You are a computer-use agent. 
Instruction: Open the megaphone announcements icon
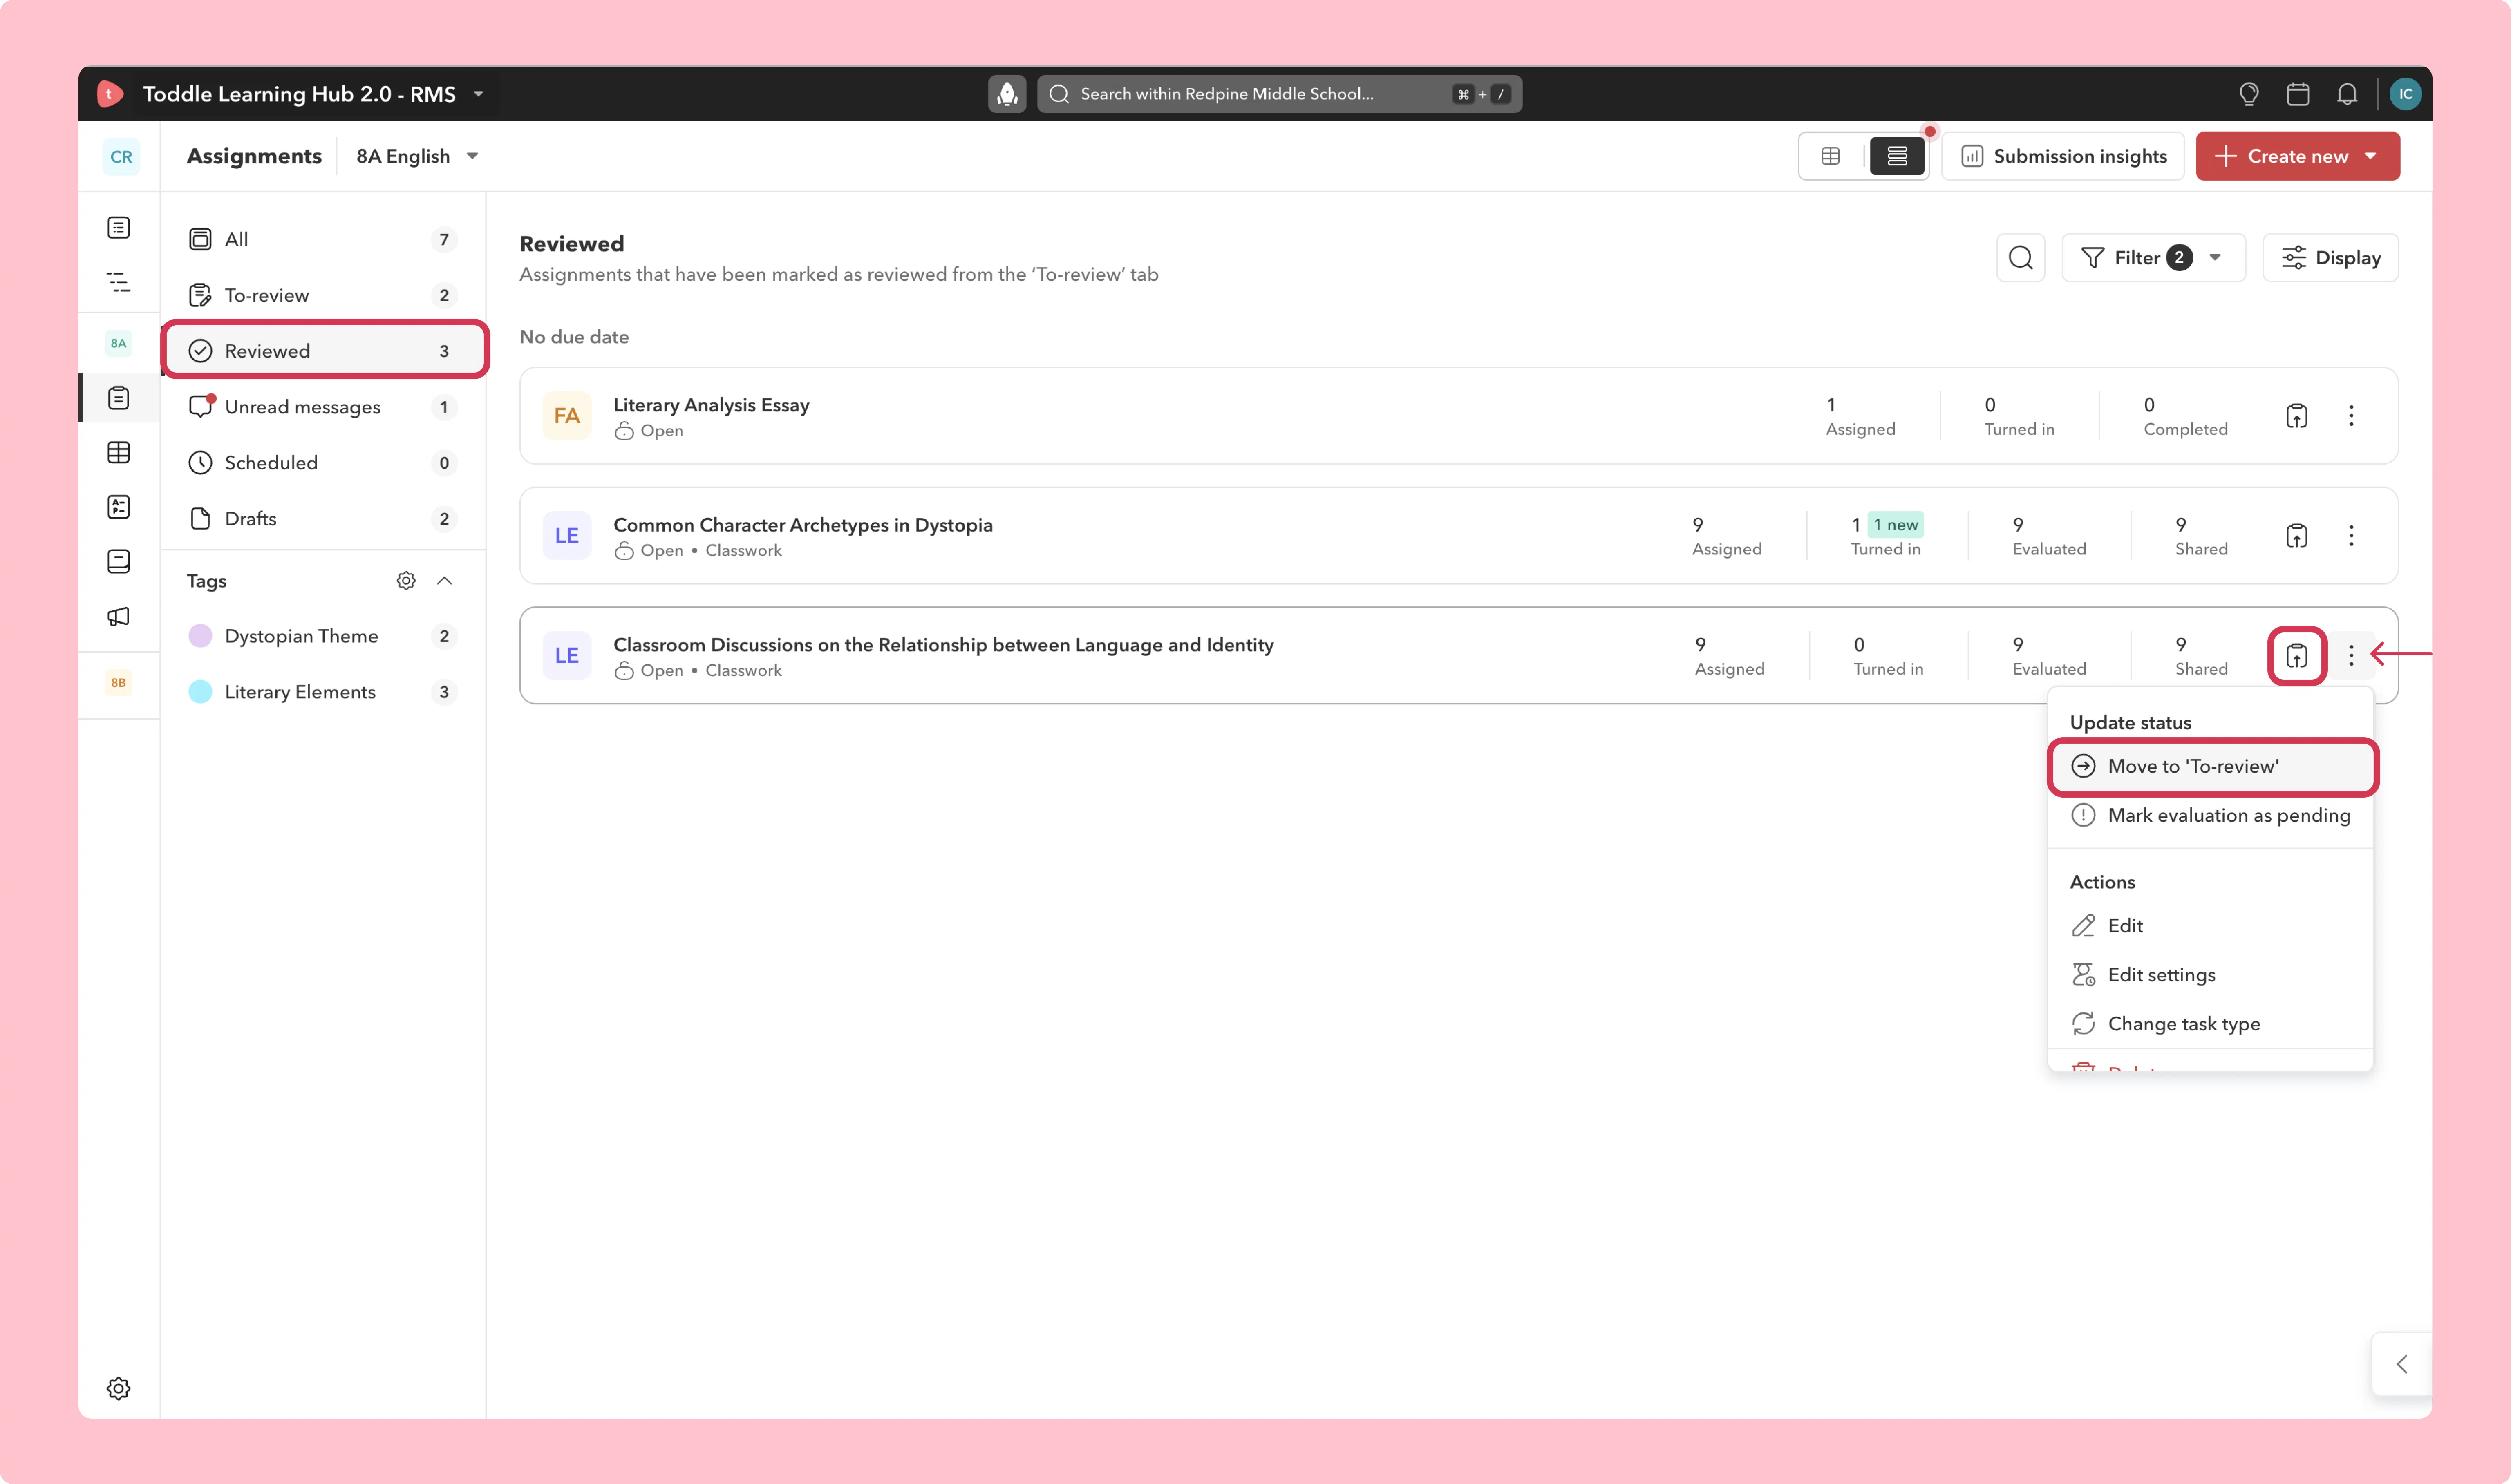coord(119,616)
